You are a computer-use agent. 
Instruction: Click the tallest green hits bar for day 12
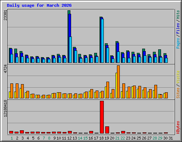coord(69,12)
